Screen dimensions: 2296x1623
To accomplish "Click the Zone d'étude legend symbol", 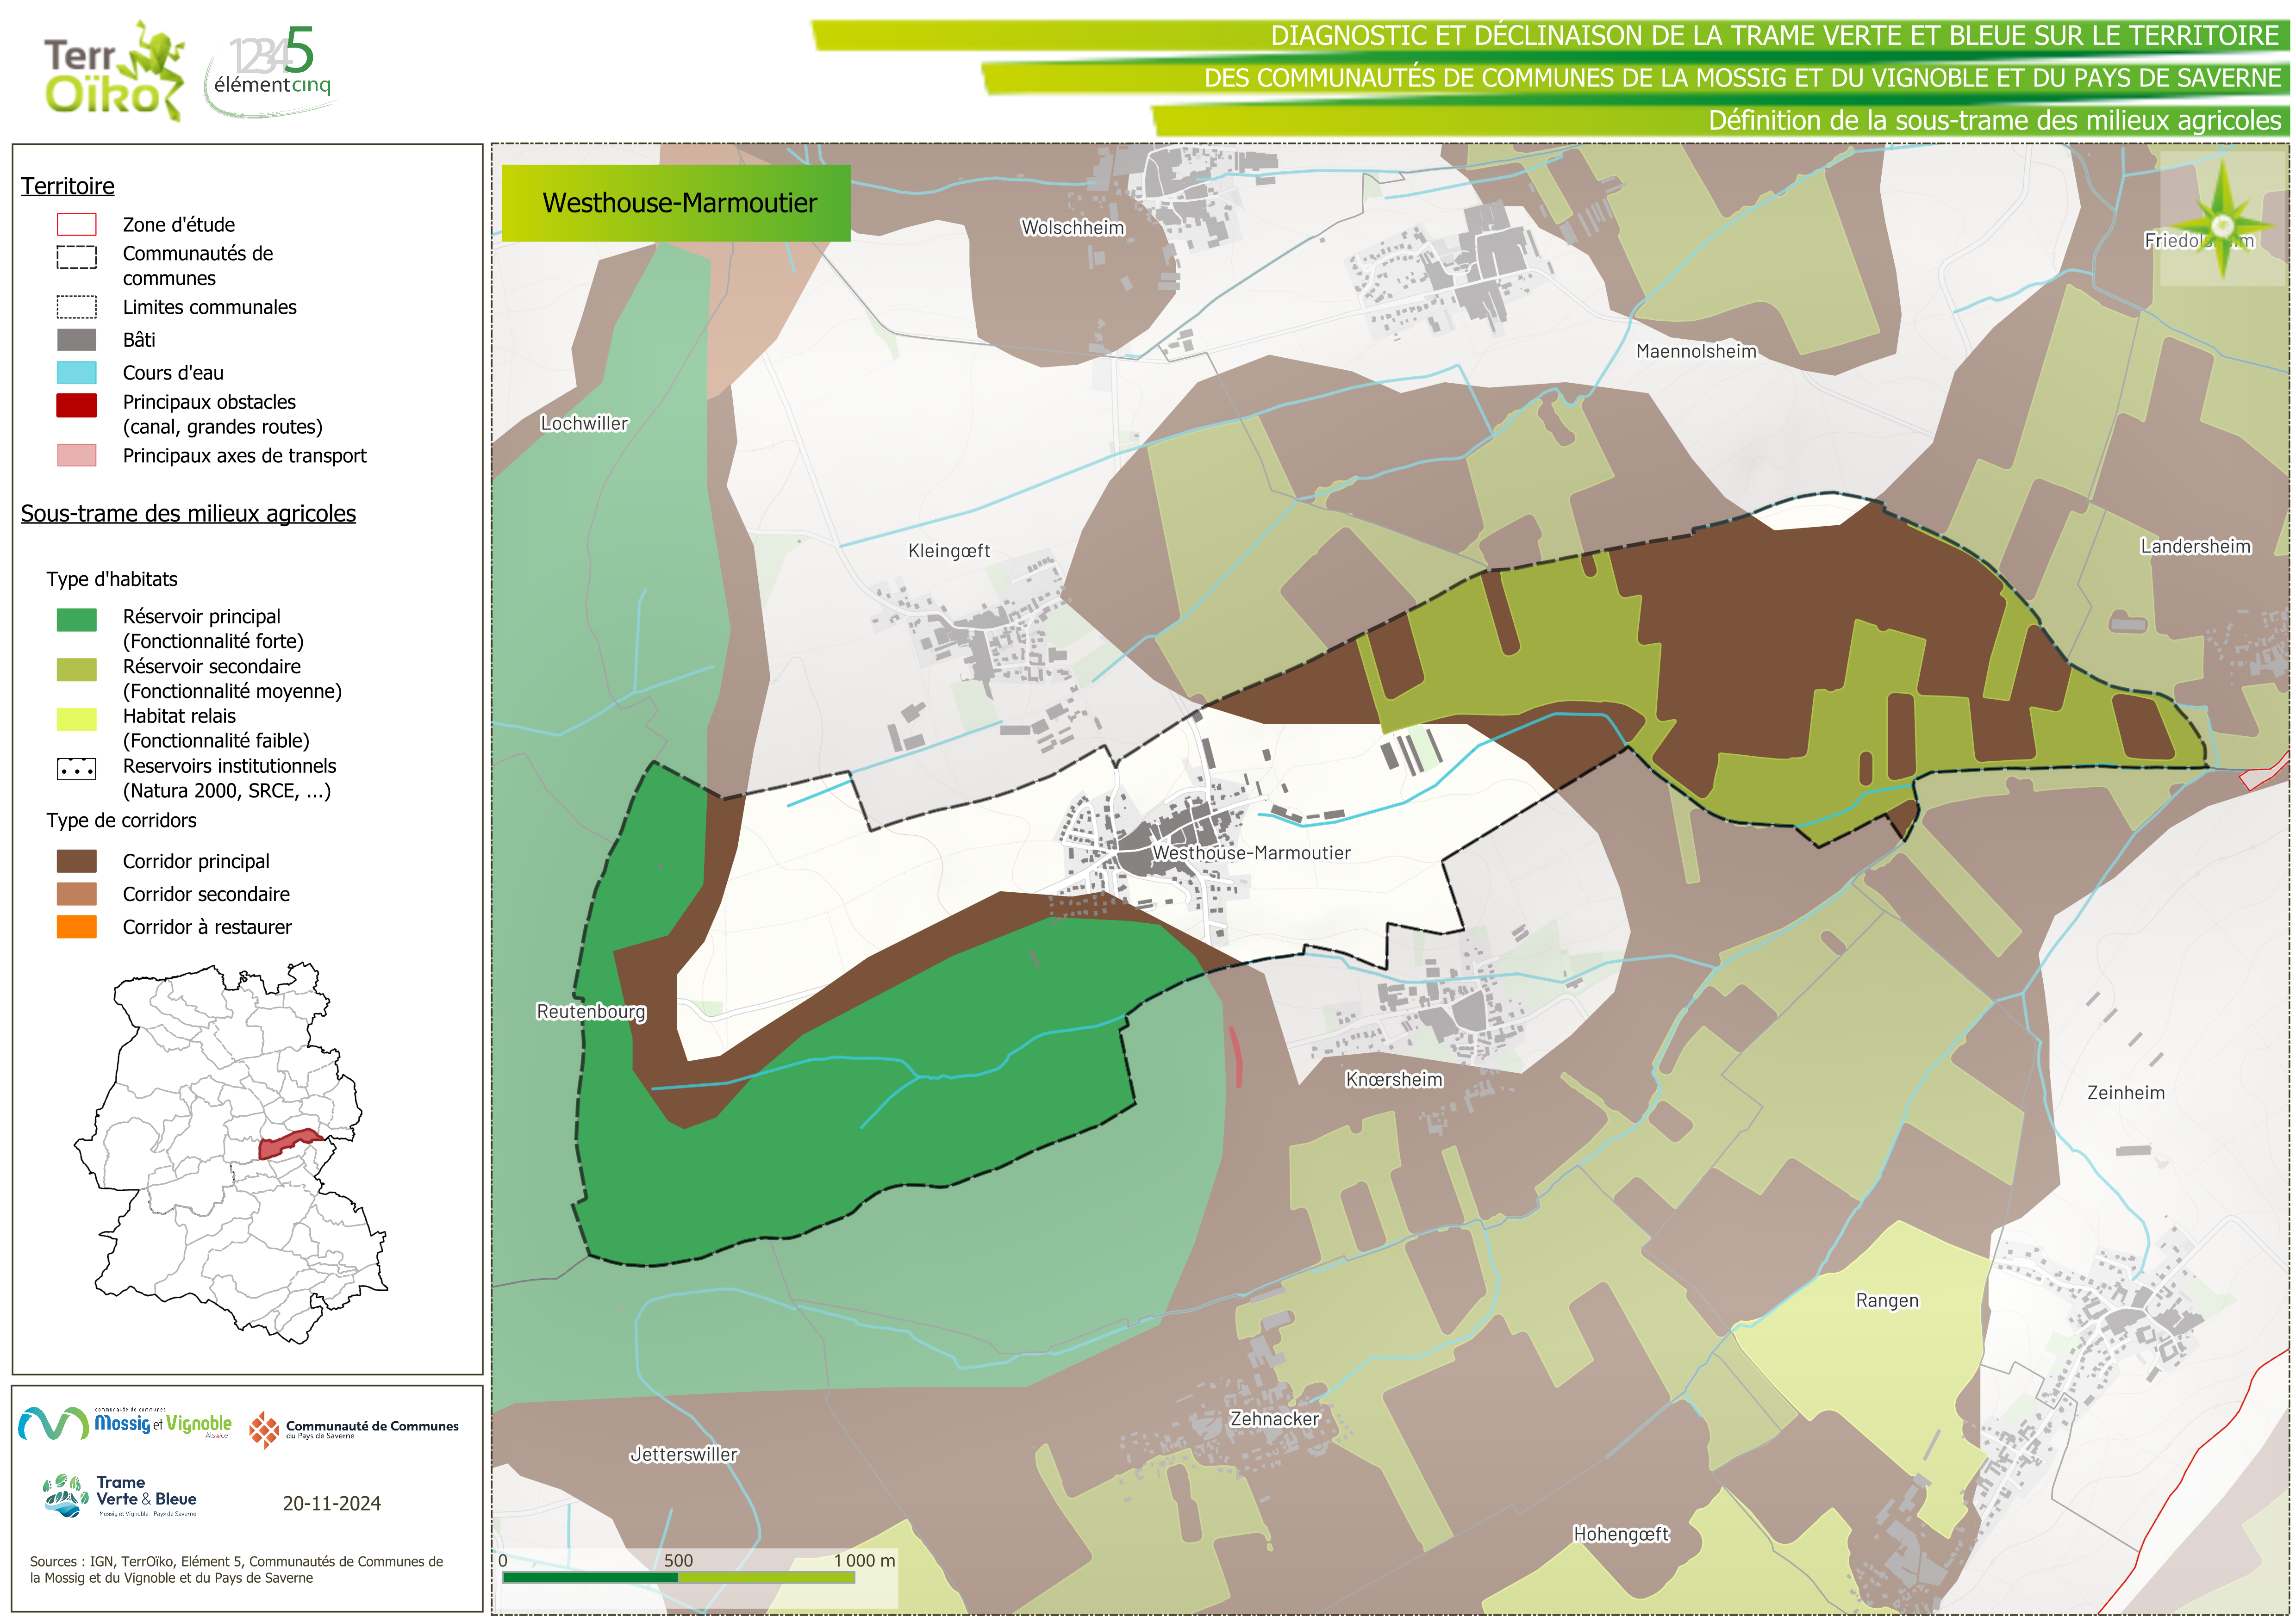I will 77,225.
